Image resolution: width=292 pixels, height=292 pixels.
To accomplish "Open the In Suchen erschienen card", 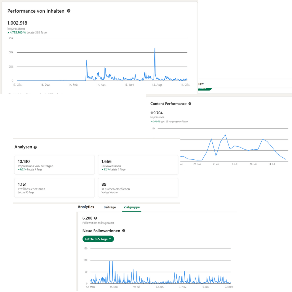I will click(x=138, y=187).
